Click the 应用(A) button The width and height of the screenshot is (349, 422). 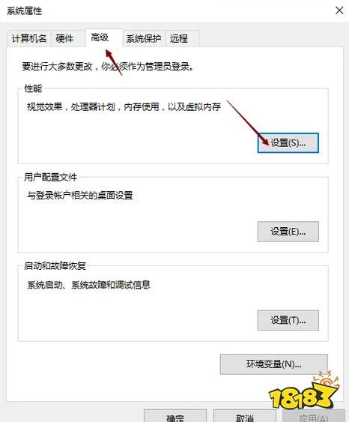click(314, 416)
